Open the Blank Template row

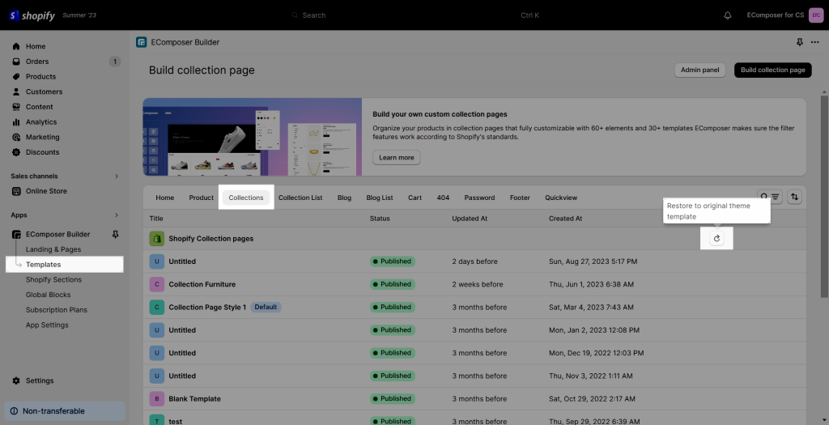click(x=474, y=398)
